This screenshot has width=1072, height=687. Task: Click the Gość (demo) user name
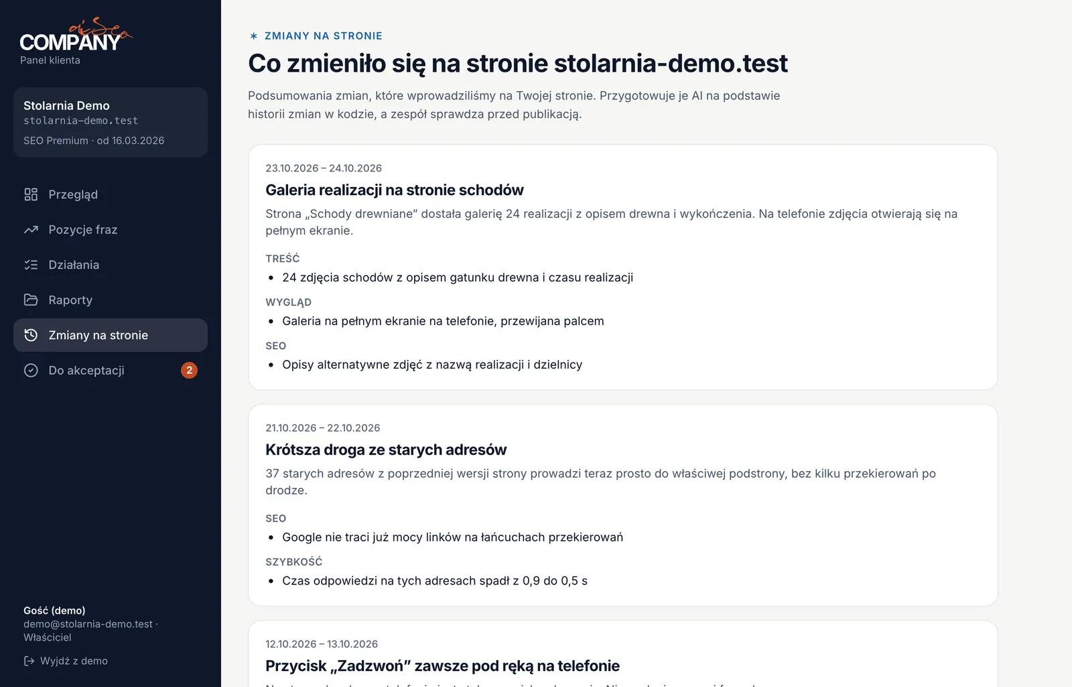click(54, 611)
